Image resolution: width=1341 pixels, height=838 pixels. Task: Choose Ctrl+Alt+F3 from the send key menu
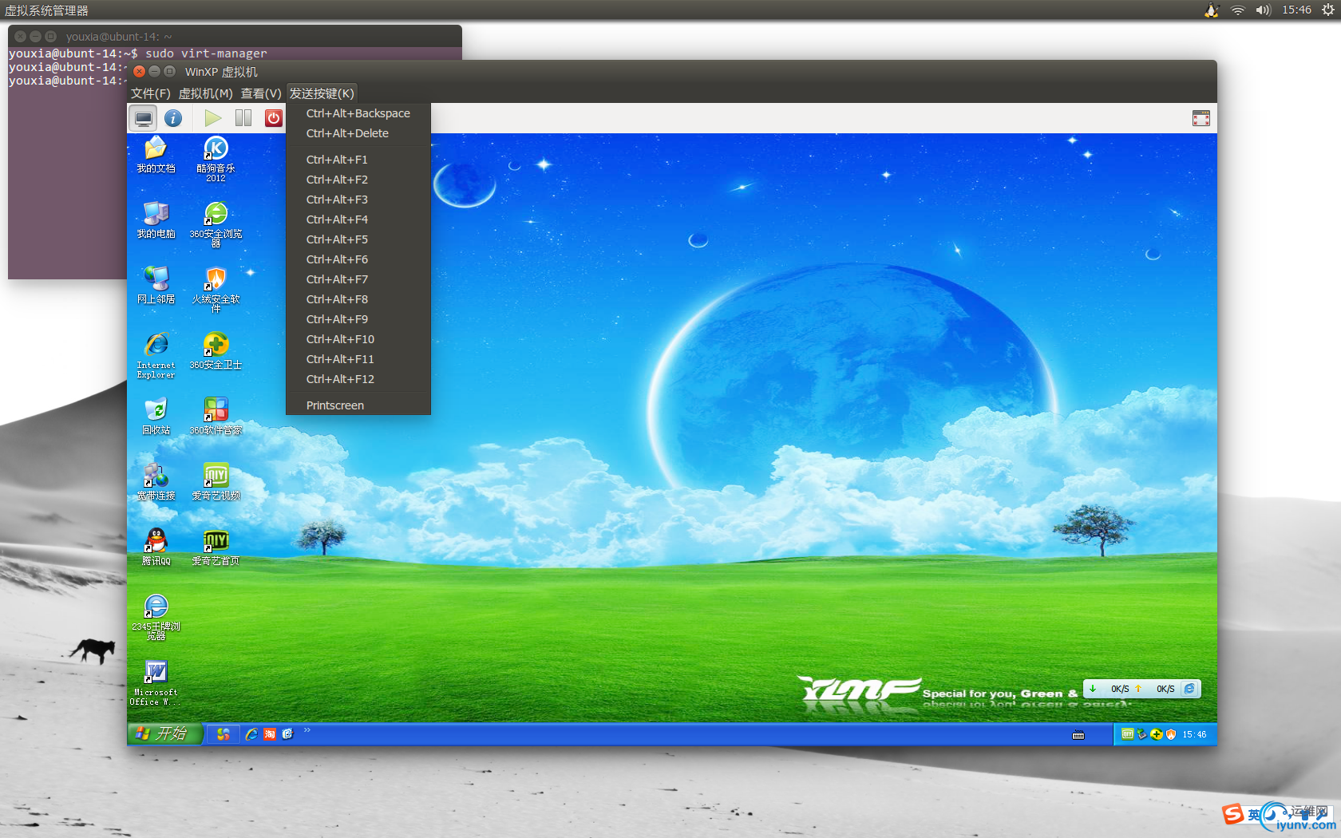pyautogui.click(x=358, y=200)
